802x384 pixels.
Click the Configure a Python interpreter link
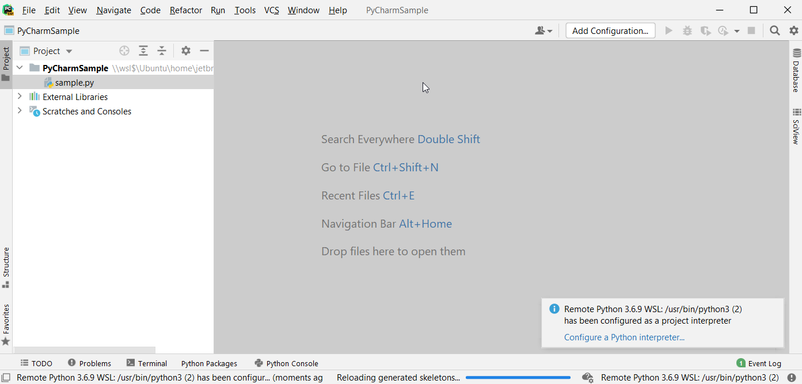[624, 337]
